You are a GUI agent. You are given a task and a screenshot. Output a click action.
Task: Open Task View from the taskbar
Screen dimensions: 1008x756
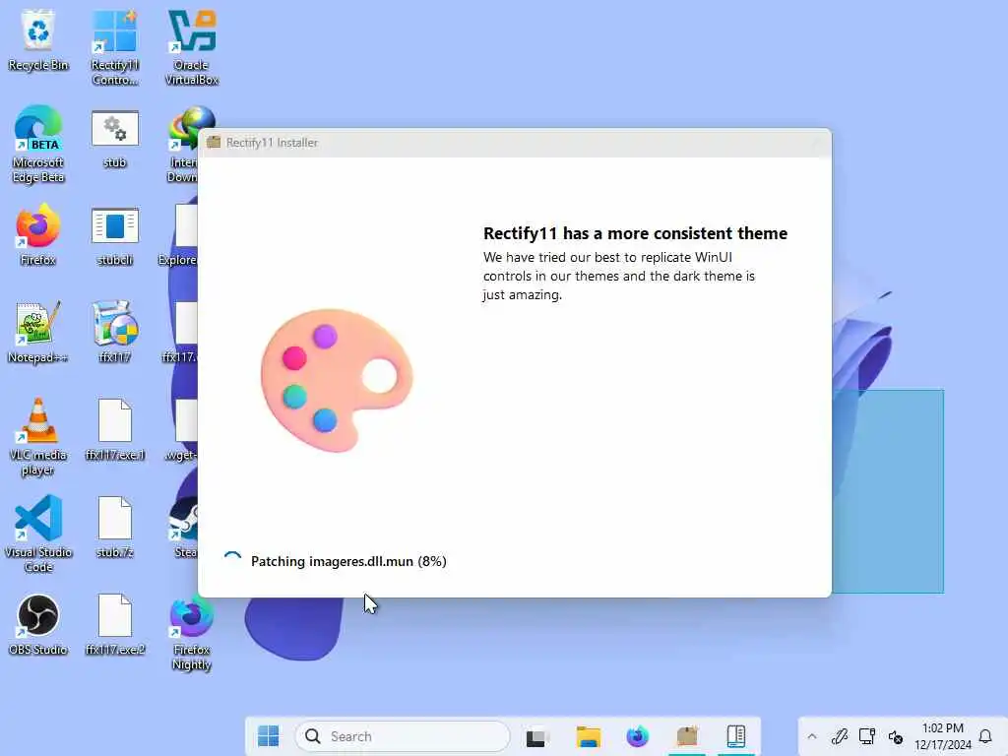[536, 736]
